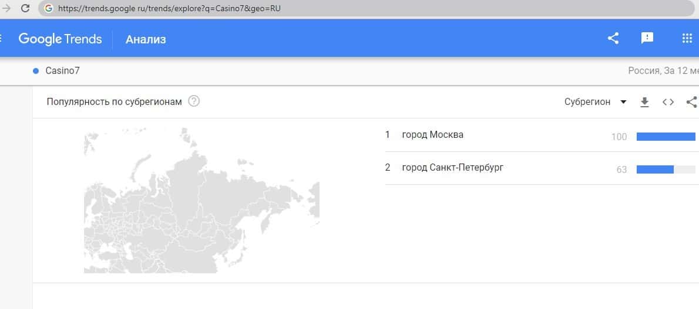This screenshot has width=699, height=309.
Task: Open the send feedback icon
Action: pyautogui.click(x=647, y=39)
